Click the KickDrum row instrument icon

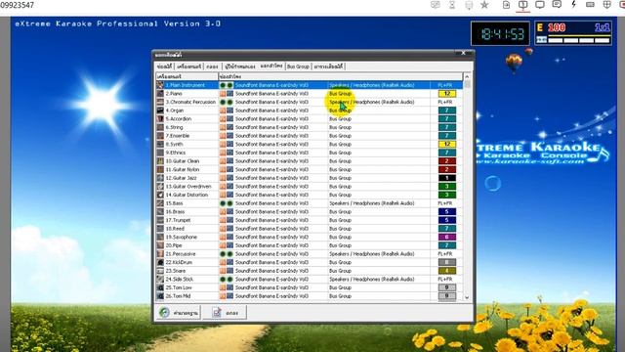click(x=160, y=262)
